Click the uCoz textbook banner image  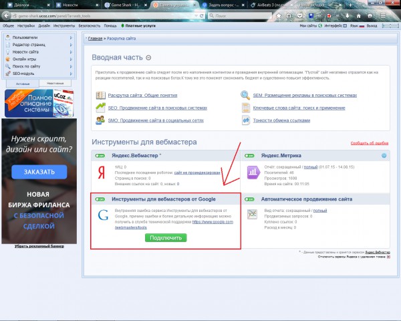click(x=39, y=104)
